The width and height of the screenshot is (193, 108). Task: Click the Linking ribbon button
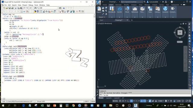(x=157, y=10)
